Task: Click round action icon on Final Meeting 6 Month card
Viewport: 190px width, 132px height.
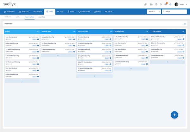Action: 183,45
